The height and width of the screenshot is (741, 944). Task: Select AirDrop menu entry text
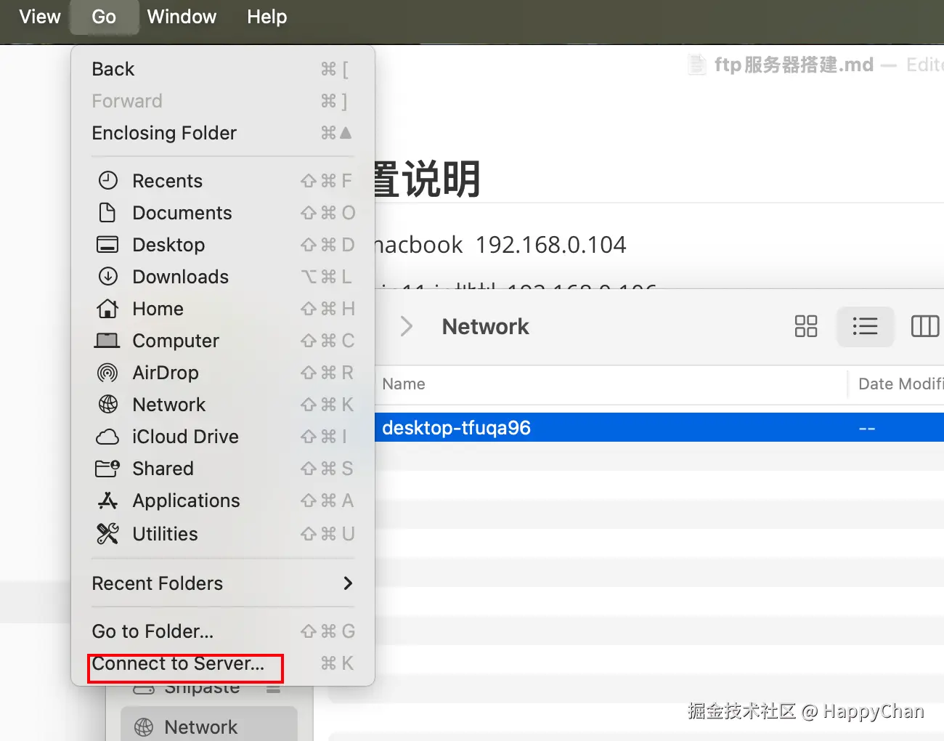166,373
